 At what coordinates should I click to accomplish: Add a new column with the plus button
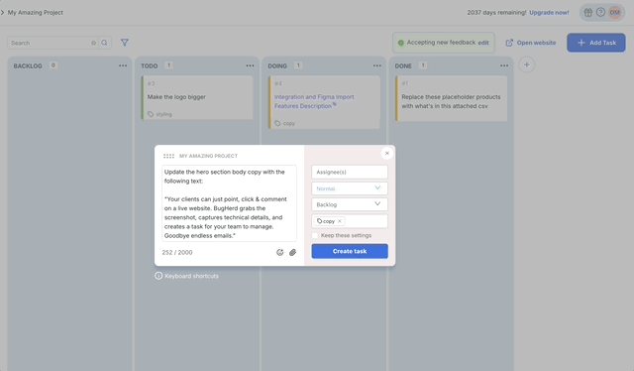(x=526, y=64)
